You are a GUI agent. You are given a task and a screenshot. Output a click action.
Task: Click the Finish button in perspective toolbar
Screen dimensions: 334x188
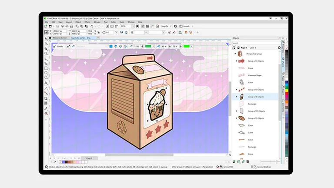point(60,46)
